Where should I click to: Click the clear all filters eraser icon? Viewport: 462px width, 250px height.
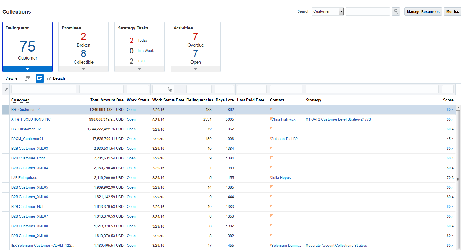(x=6, y=89)
